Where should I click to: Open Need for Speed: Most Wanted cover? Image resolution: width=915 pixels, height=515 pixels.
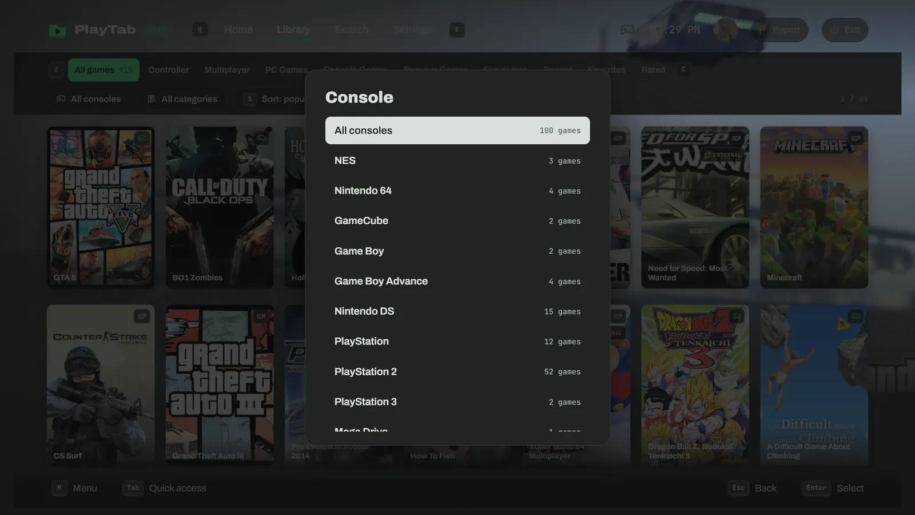695,207
